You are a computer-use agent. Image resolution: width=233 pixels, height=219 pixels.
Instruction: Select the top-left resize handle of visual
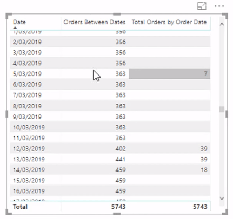[9, 16]
